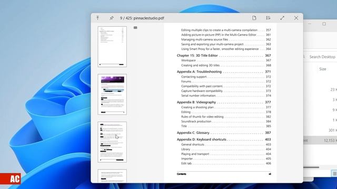Sort by Size column in Explorer window
This screenshot has width=337, height=189.
click(323, 69)
